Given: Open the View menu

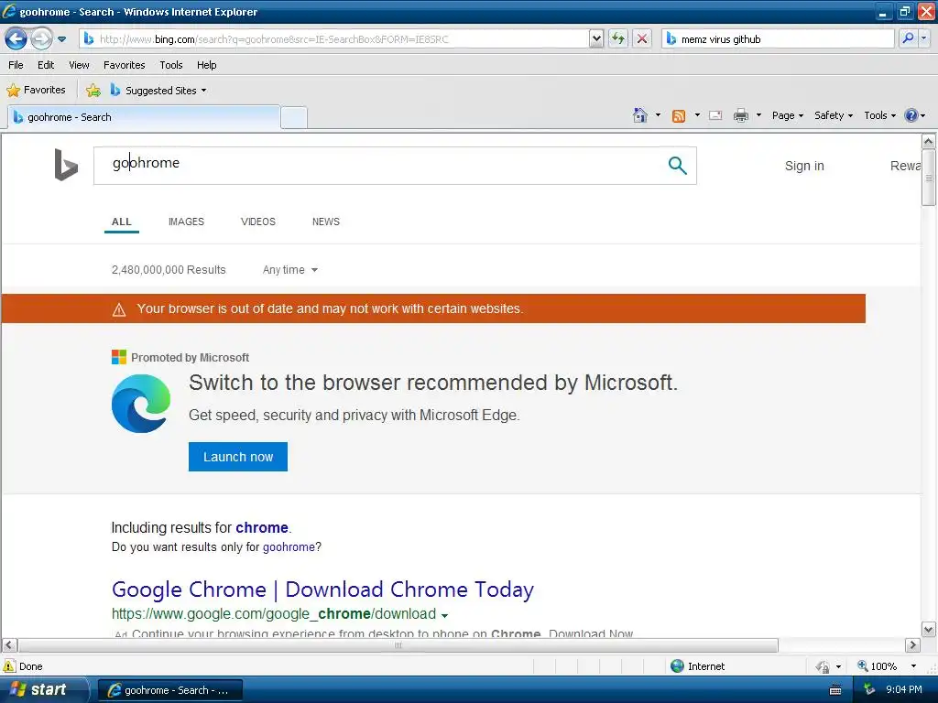Looking at the screenshot, I should click(79, 65).
